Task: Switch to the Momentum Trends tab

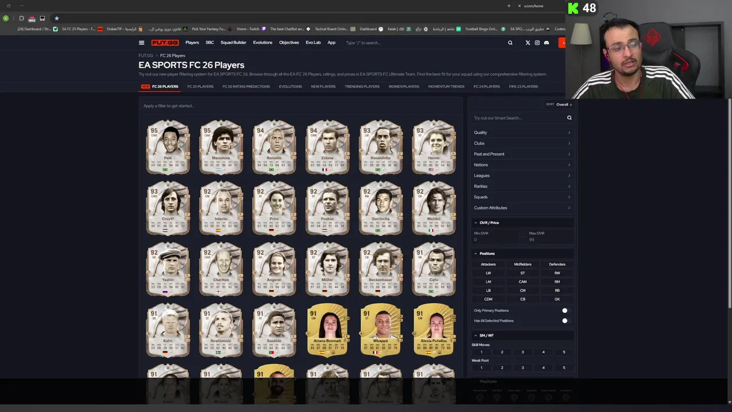Action: [446, 86]
